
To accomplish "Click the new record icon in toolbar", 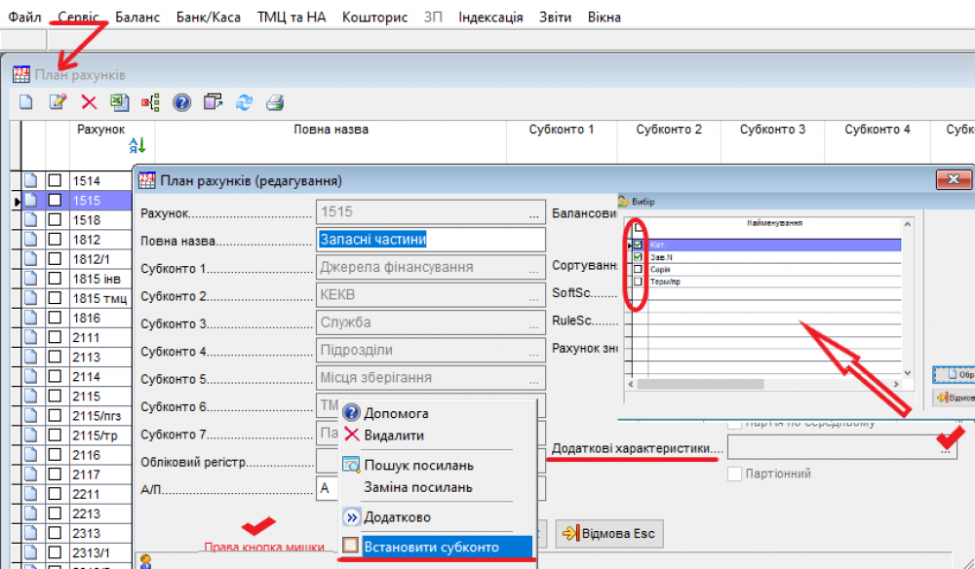I will [26, 102].
